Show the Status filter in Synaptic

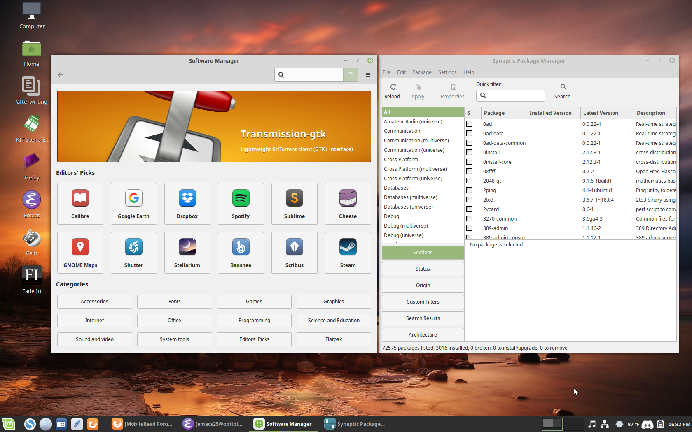(x=423, y=269)
